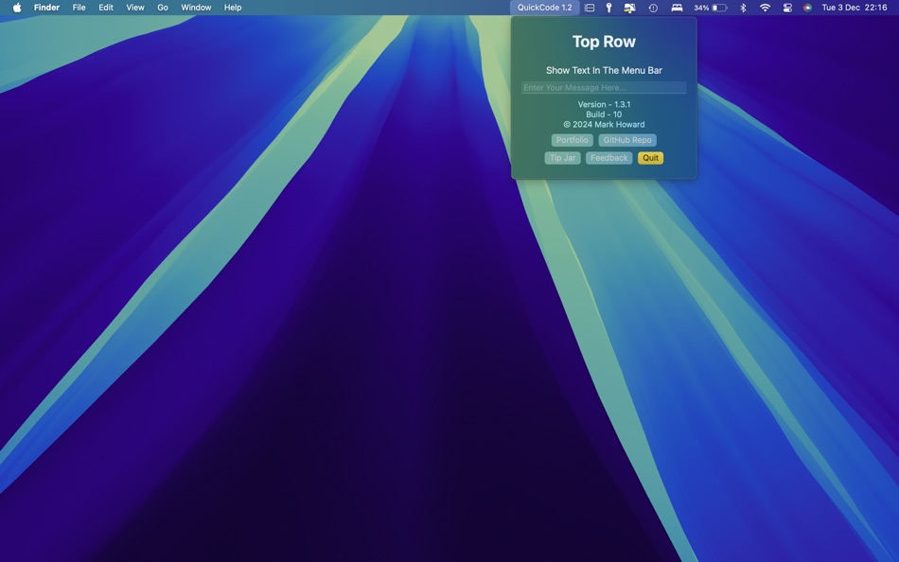
Task: Click the Enter Your Message Here field
Action: pos(604,87)
